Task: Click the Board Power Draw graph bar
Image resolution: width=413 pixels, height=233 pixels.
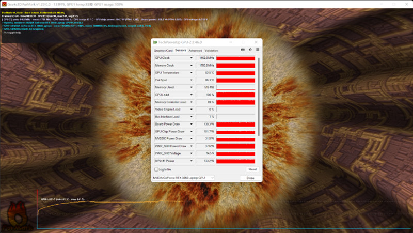Action: pyautogui.click(x=236, y=124)
